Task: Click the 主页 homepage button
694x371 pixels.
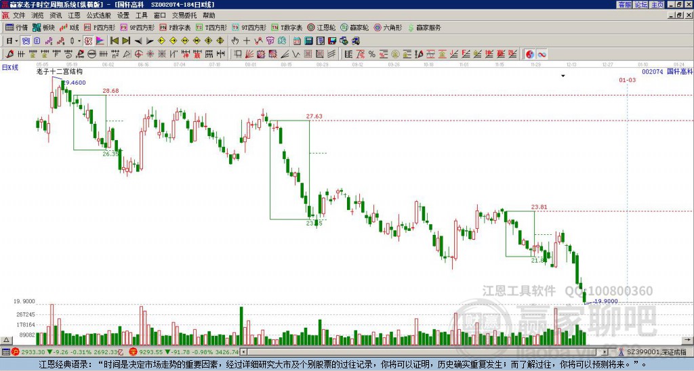Action: tap(657, 5)
